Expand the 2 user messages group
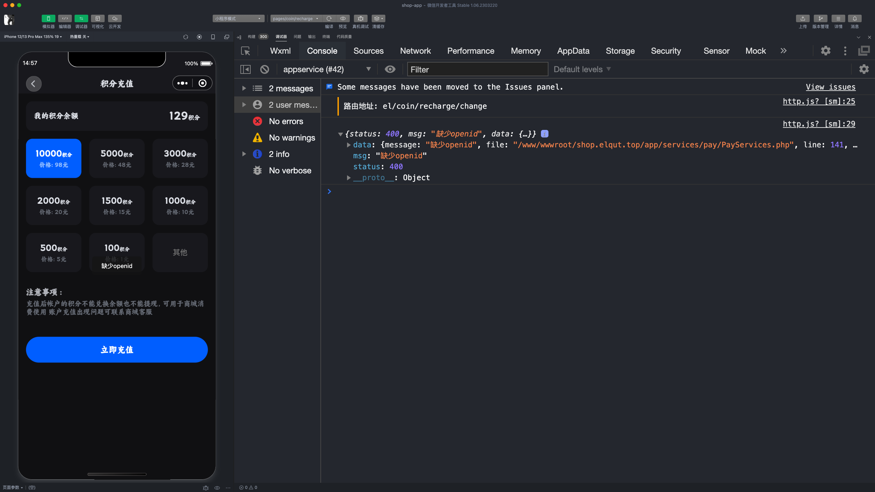The width and height of the screenshot is (875, 492). coord(244,105)
